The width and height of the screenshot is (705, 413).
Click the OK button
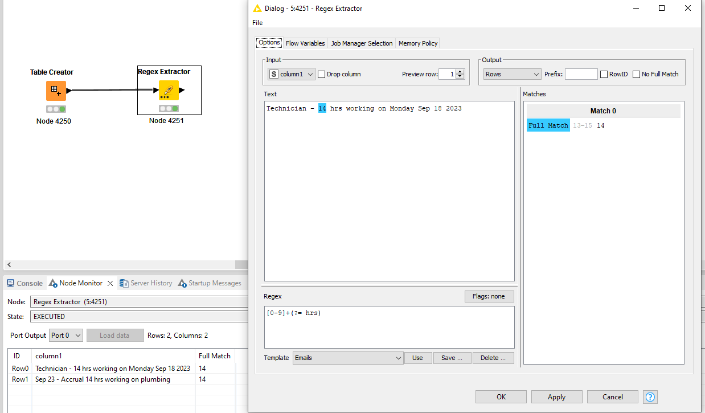(501, 397)
